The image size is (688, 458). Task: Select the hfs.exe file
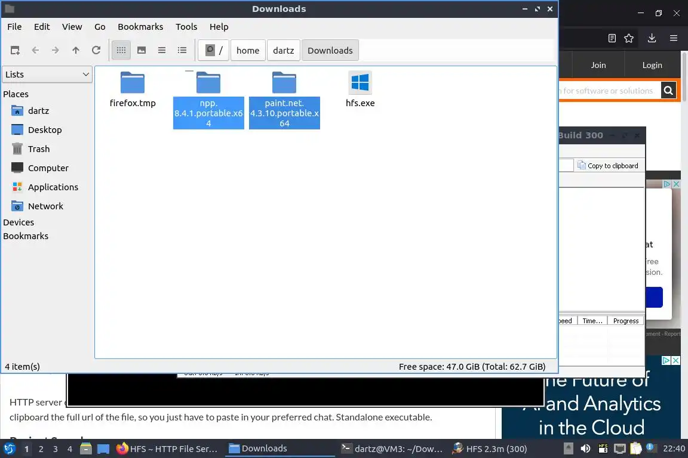pyautogui.click(x=360, y=89)
